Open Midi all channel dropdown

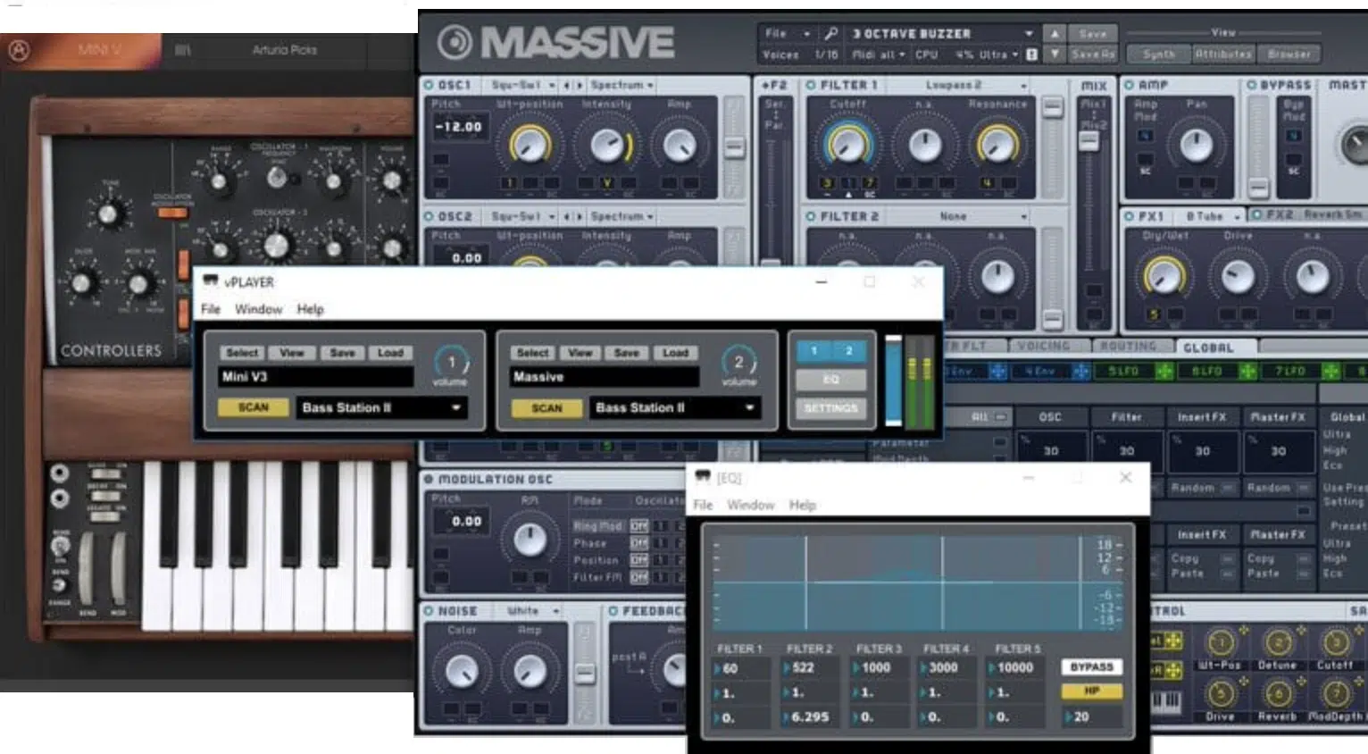click(879, 54)
